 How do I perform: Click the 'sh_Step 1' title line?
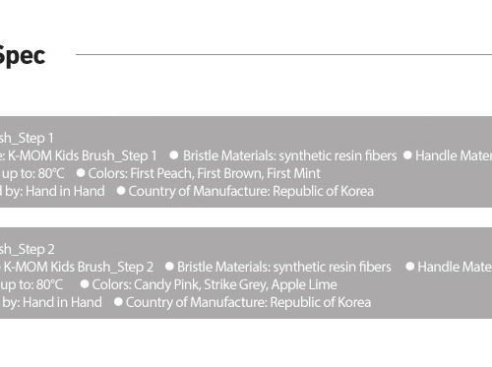[27, 138]
